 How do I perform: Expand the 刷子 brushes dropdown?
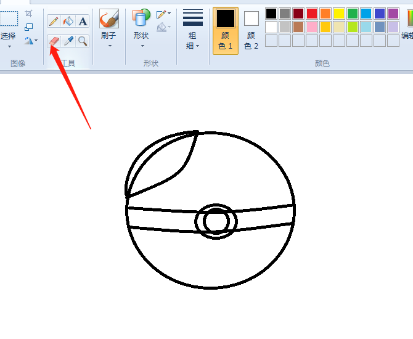coord(110,46)
